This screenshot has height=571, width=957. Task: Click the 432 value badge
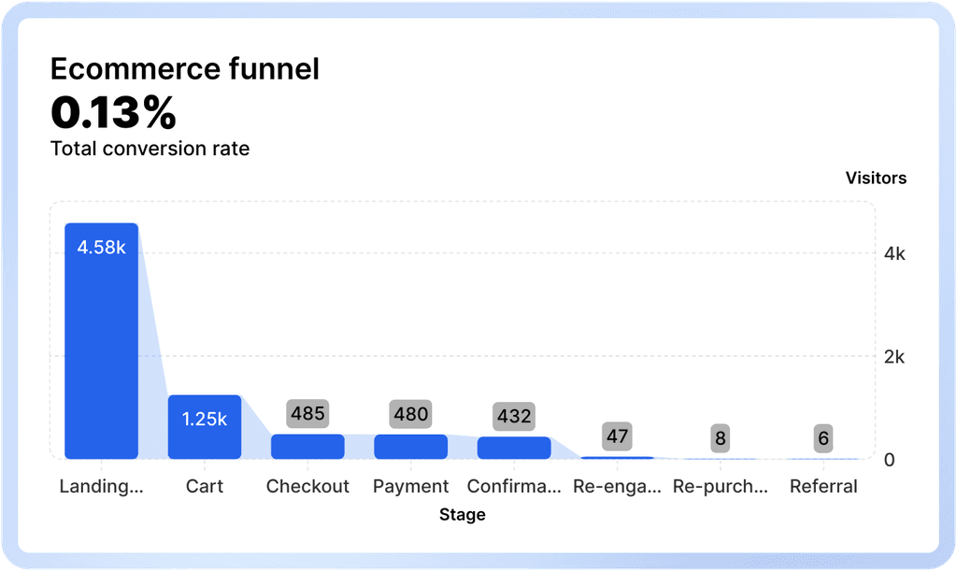point(514,417)
